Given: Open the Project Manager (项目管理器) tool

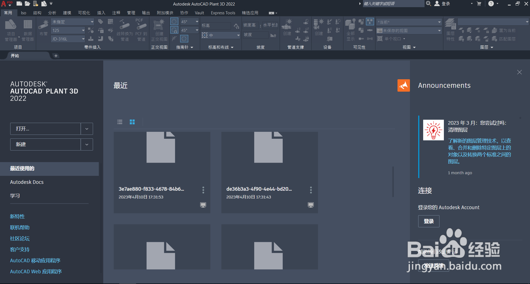Looking at the screenshot, I should click(x=11, y=30).
